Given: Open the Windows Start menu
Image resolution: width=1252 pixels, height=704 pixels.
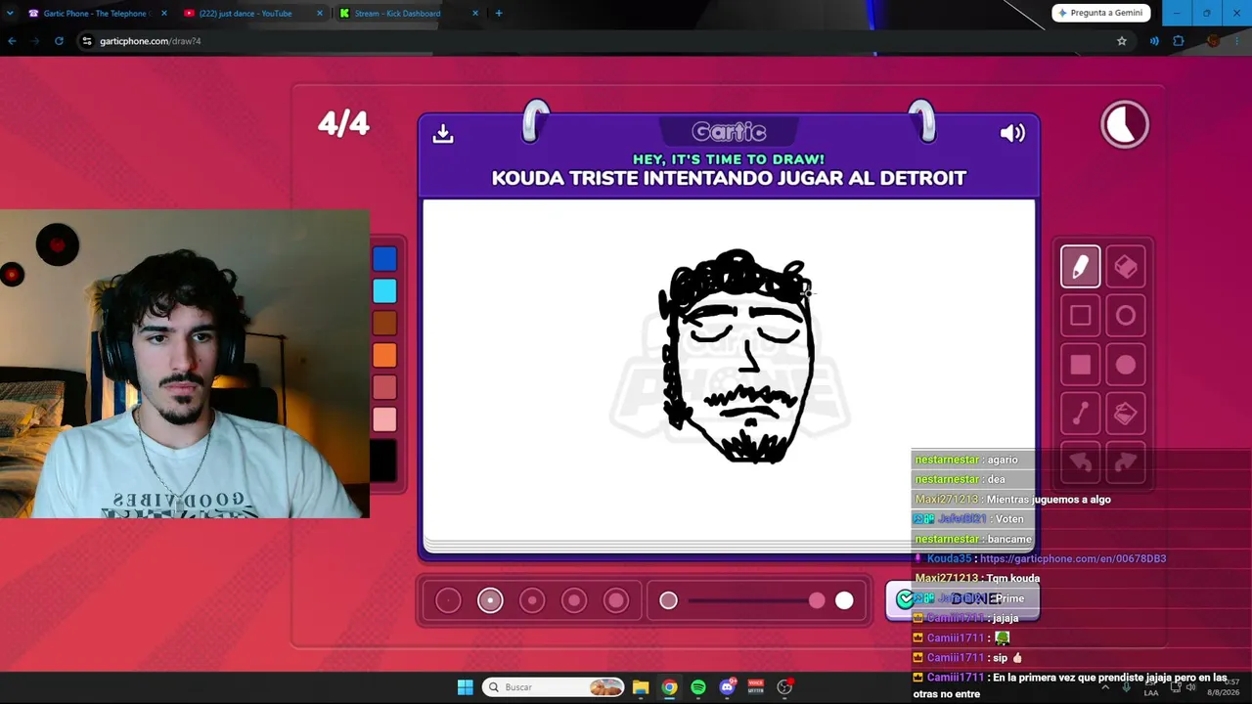Looking at the screenshot, I should click(x=466, y=687).
